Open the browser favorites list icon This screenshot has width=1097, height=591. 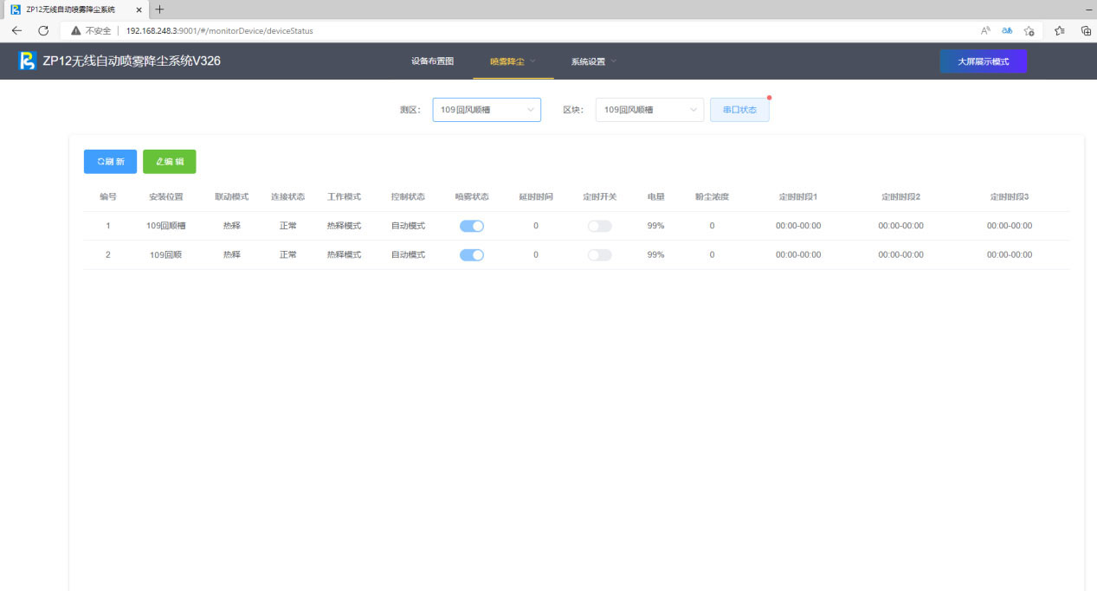[x=1060, y=30]
